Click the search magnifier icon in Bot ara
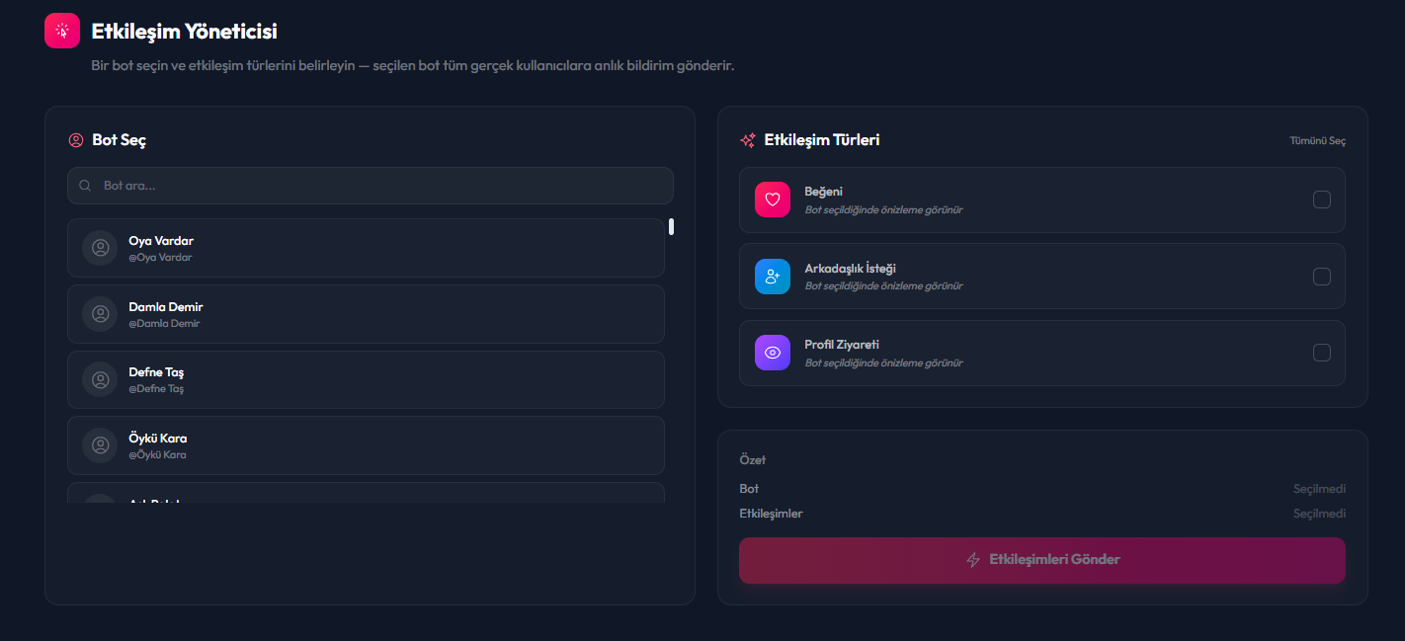Screen dimensions: 1405x641 [x=86, y=186]
